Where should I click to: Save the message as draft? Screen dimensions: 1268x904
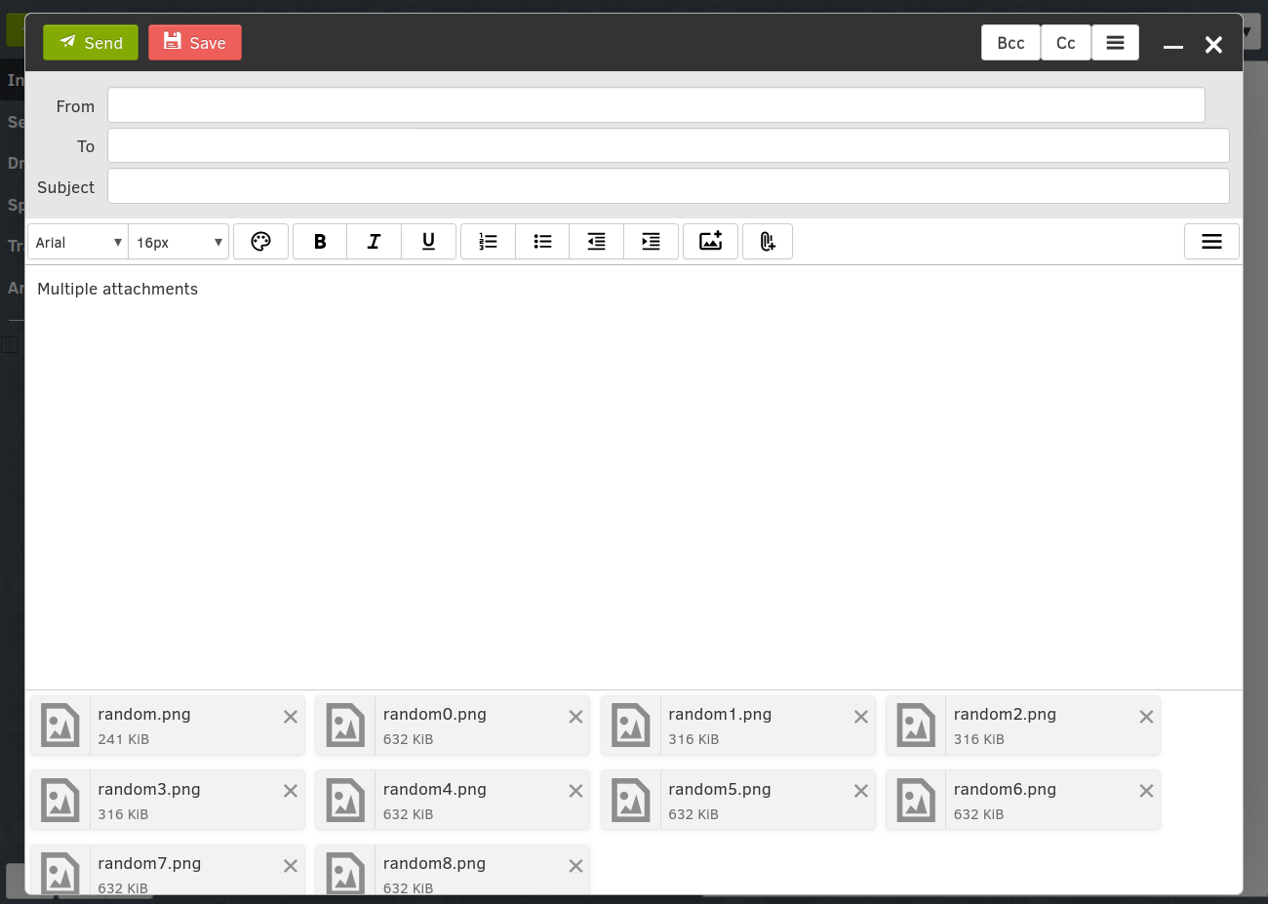[x=195, y=43]
